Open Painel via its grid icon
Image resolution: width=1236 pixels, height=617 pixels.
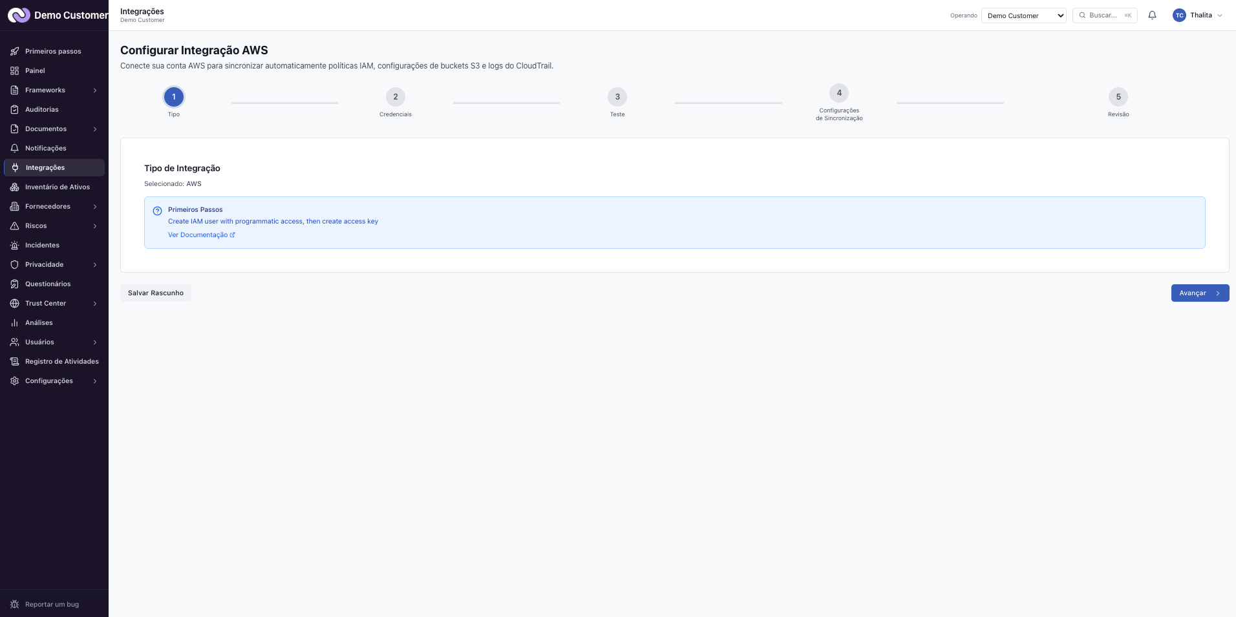click(x=14, y=70)
